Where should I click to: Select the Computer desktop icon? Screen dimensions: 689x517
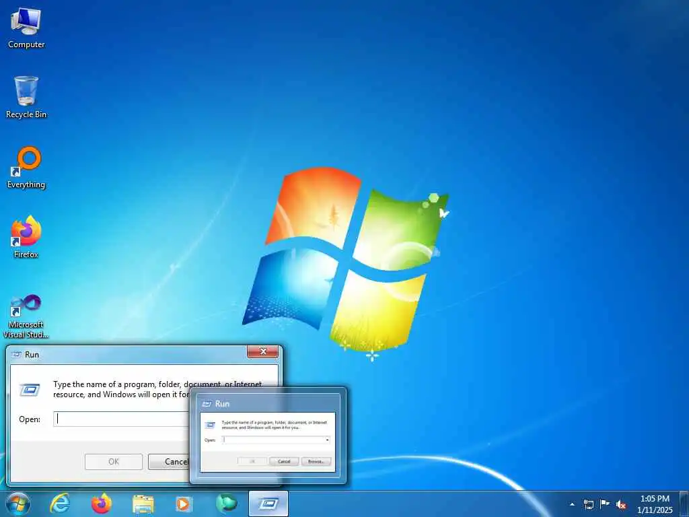pos(26,28)
